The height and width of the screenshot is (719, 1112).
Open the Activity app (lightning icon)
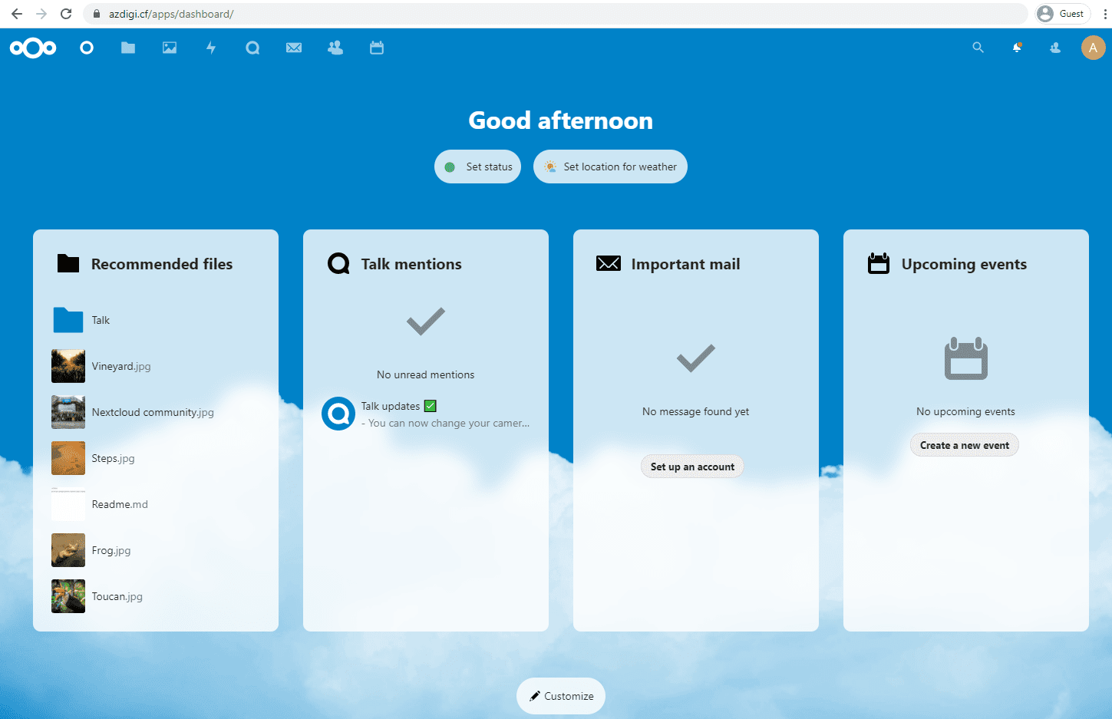211,48
